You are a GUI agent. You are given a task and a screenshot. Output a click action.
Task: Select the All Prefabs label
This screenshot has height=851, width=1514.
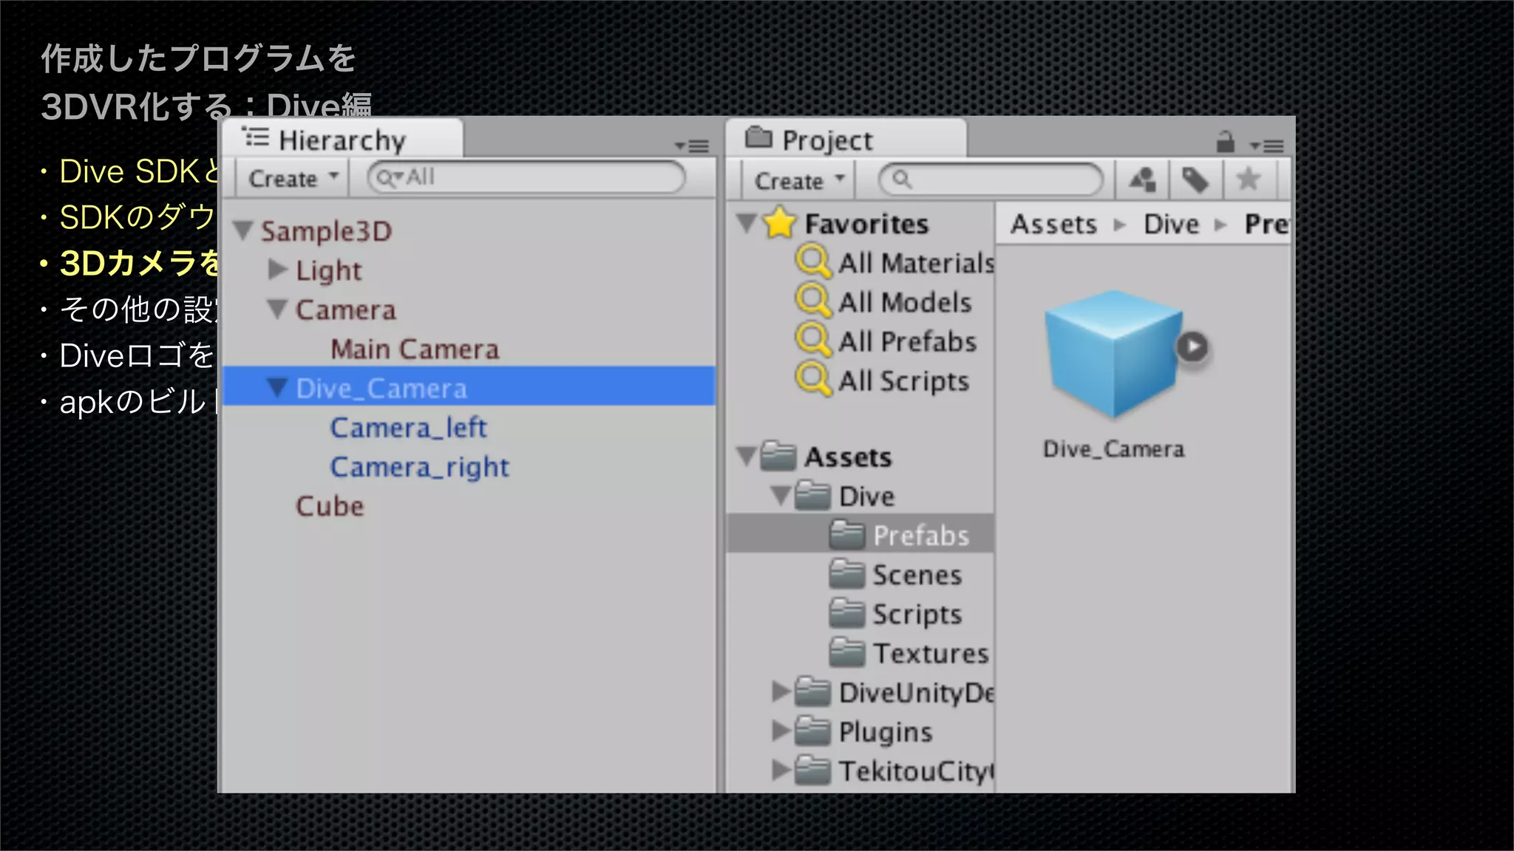[x=907, y=341]
